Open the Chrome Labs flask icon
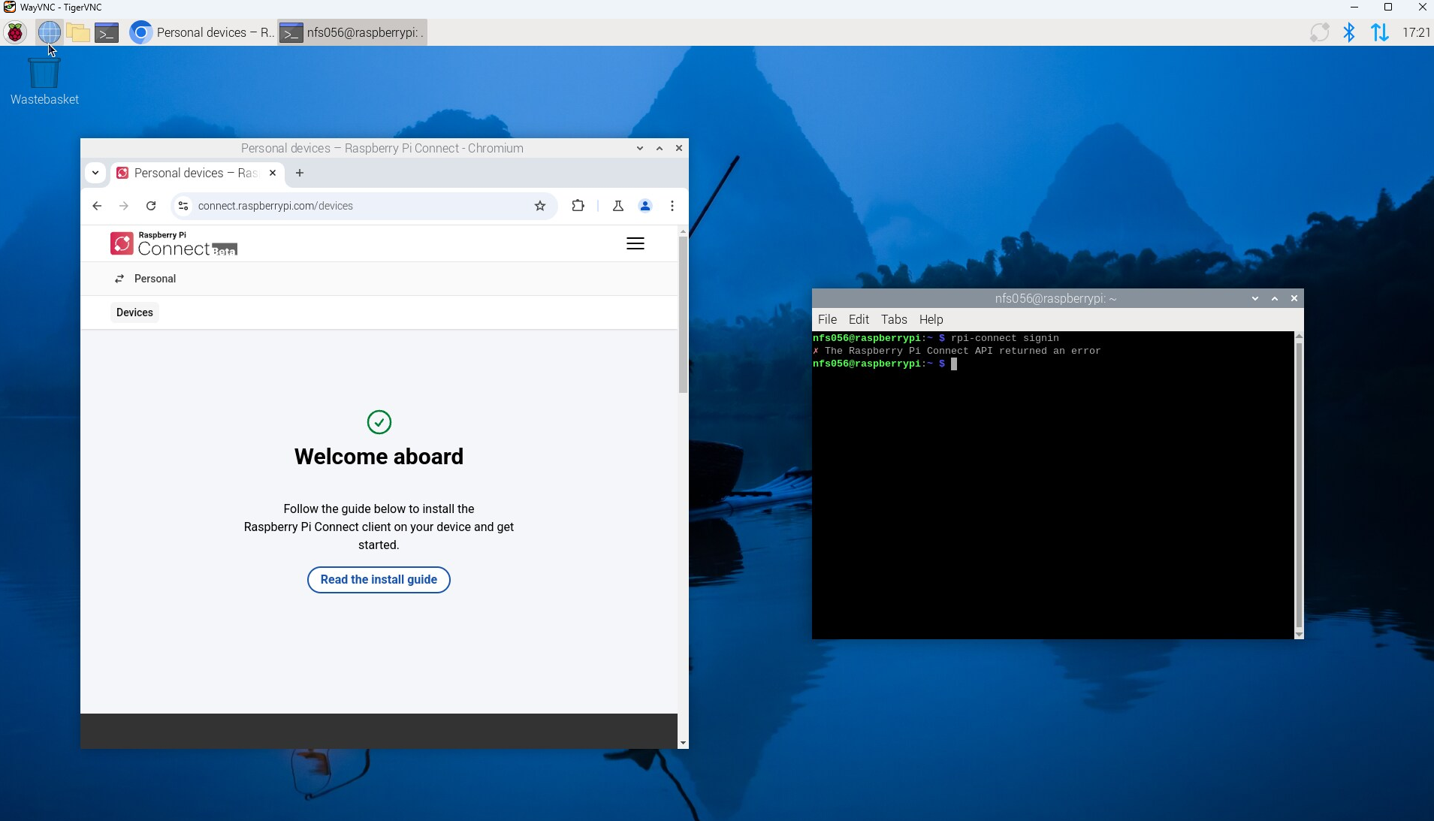The width and height of the screenshot is (1434, 821). tap(618, 206)
